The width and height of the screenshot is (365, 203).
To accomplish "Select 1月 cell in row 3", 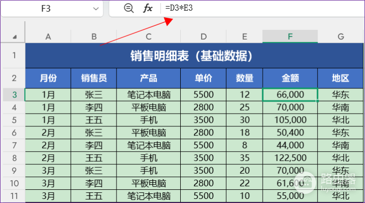I will coord(48,95).
